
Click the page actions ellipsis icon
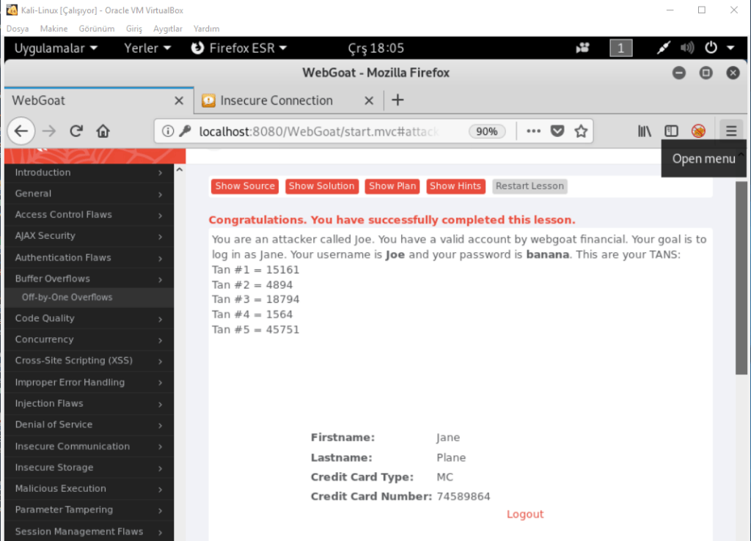[x=533, y=131]
